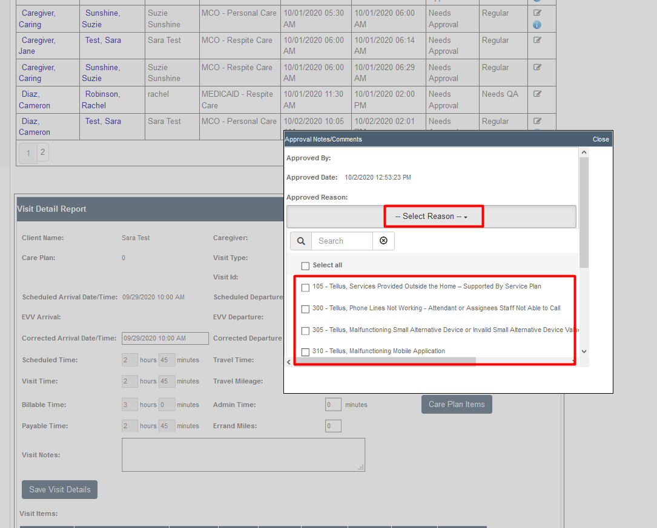Click the Care Plan Items button
657x528 pixels.
[457, 404]
